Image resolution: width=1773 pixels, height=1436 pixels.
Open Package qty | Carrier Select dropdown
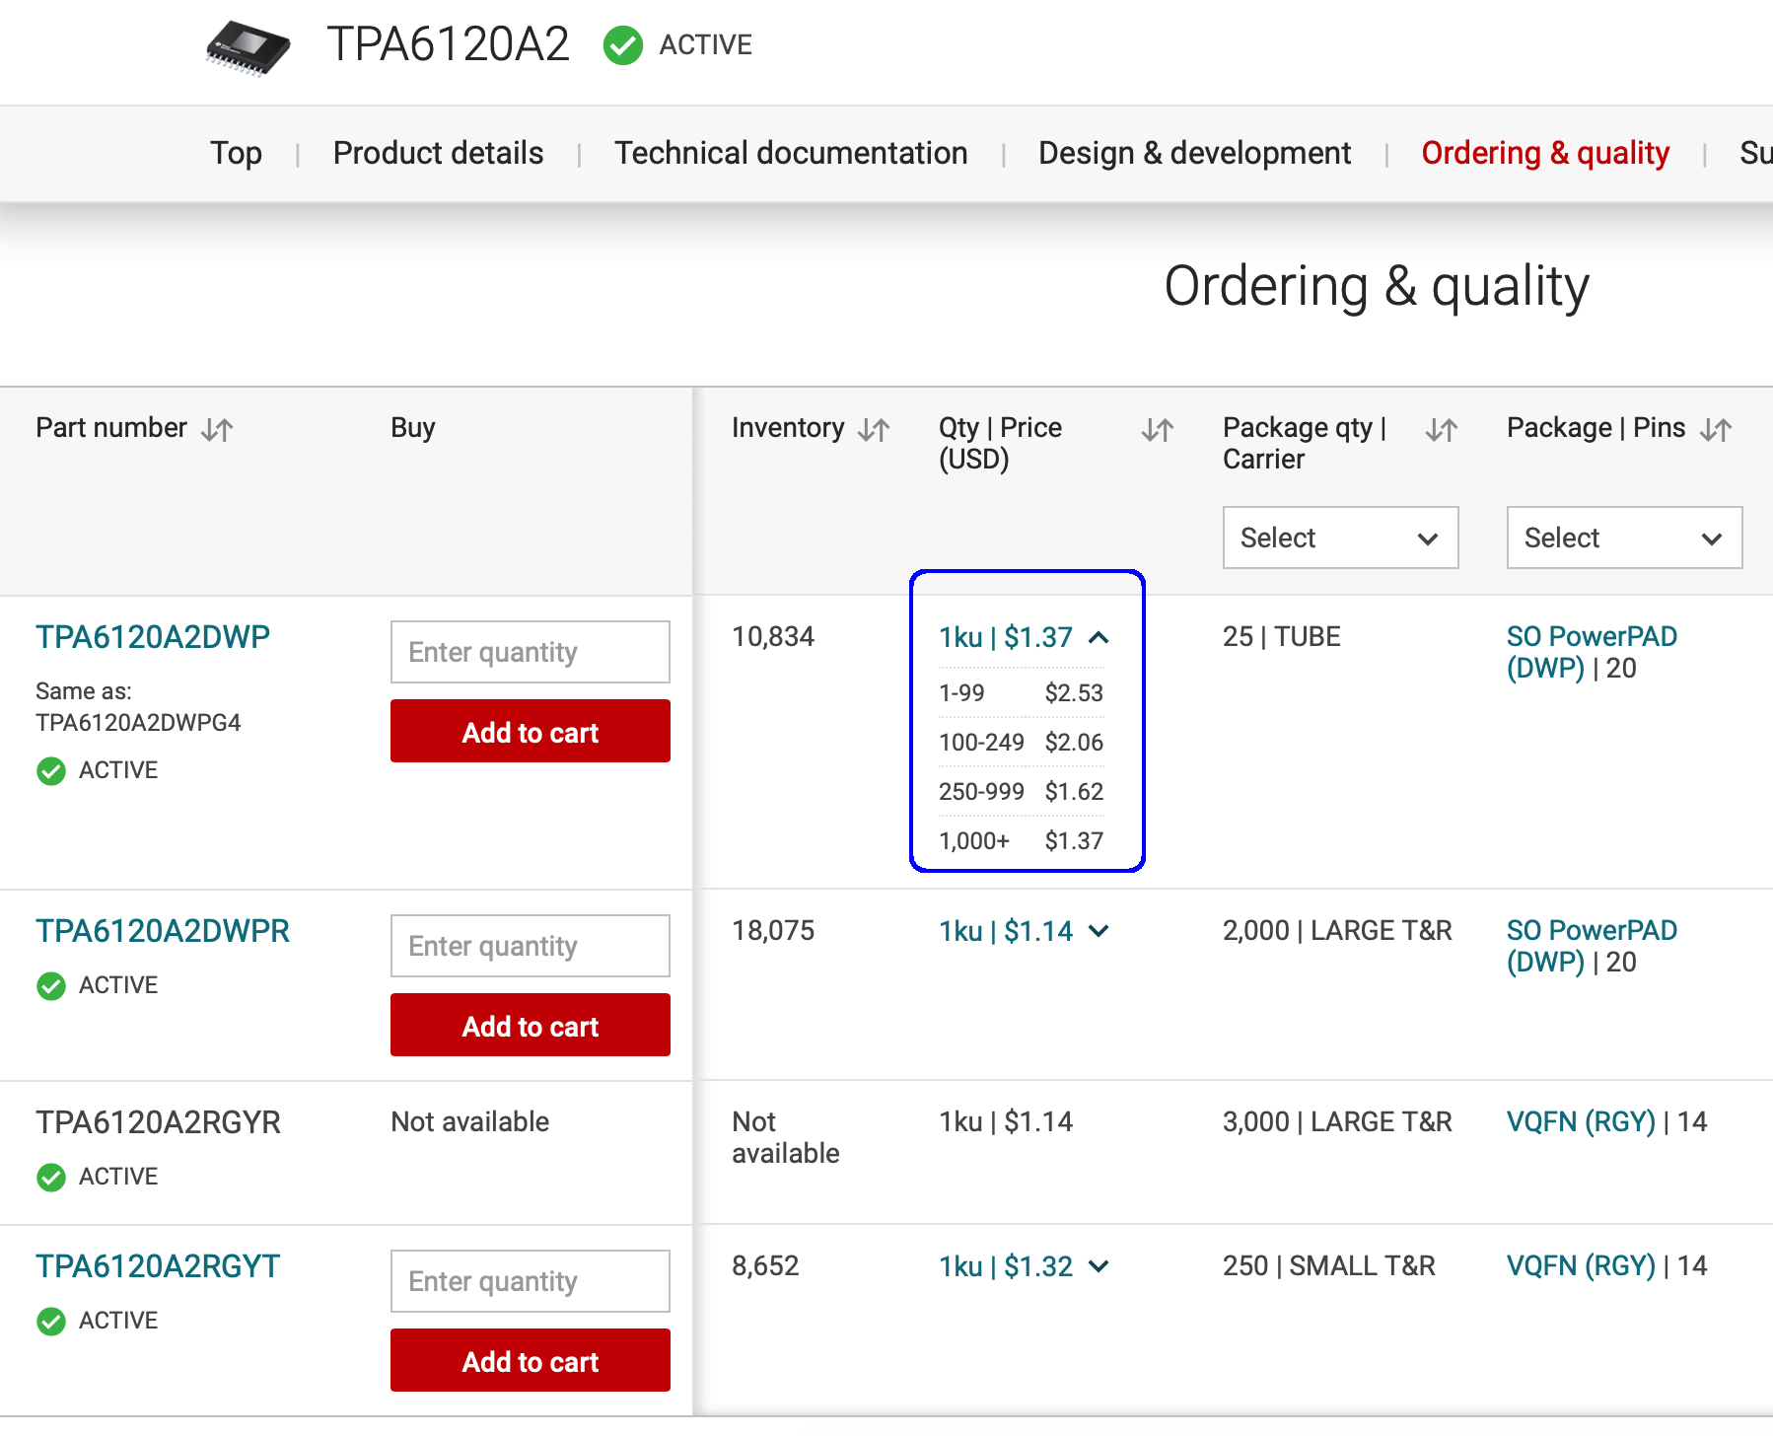(x=1340, y=538)
